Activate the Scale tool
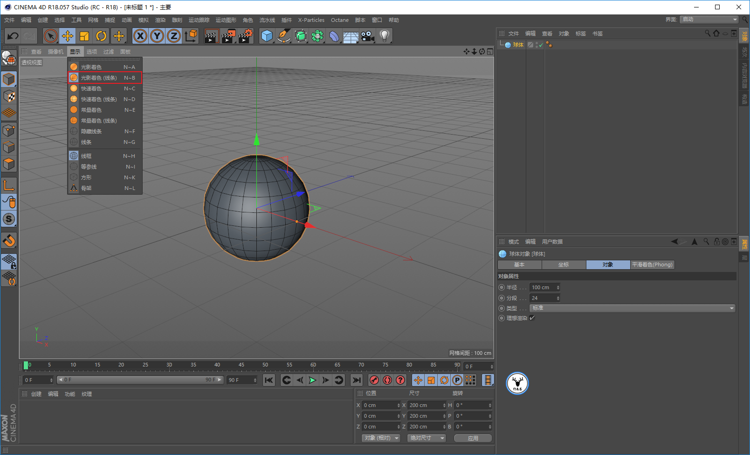750x455 pixels. [x=84, y=36]
